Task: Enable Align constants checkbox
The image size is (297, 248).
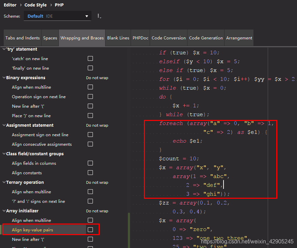Action: [x=90, y=173]
